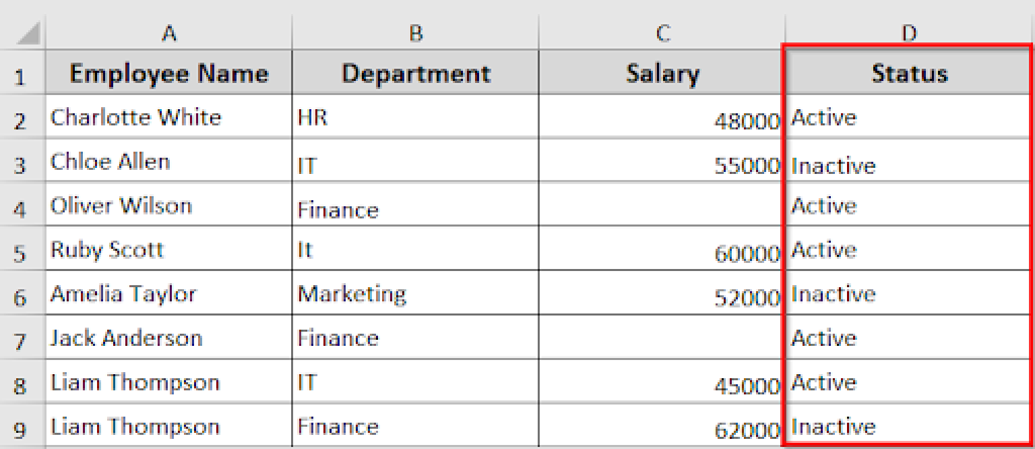Viewport: 1035px width, 449px height.
Task: Select column header A
Action: point(168,31)
